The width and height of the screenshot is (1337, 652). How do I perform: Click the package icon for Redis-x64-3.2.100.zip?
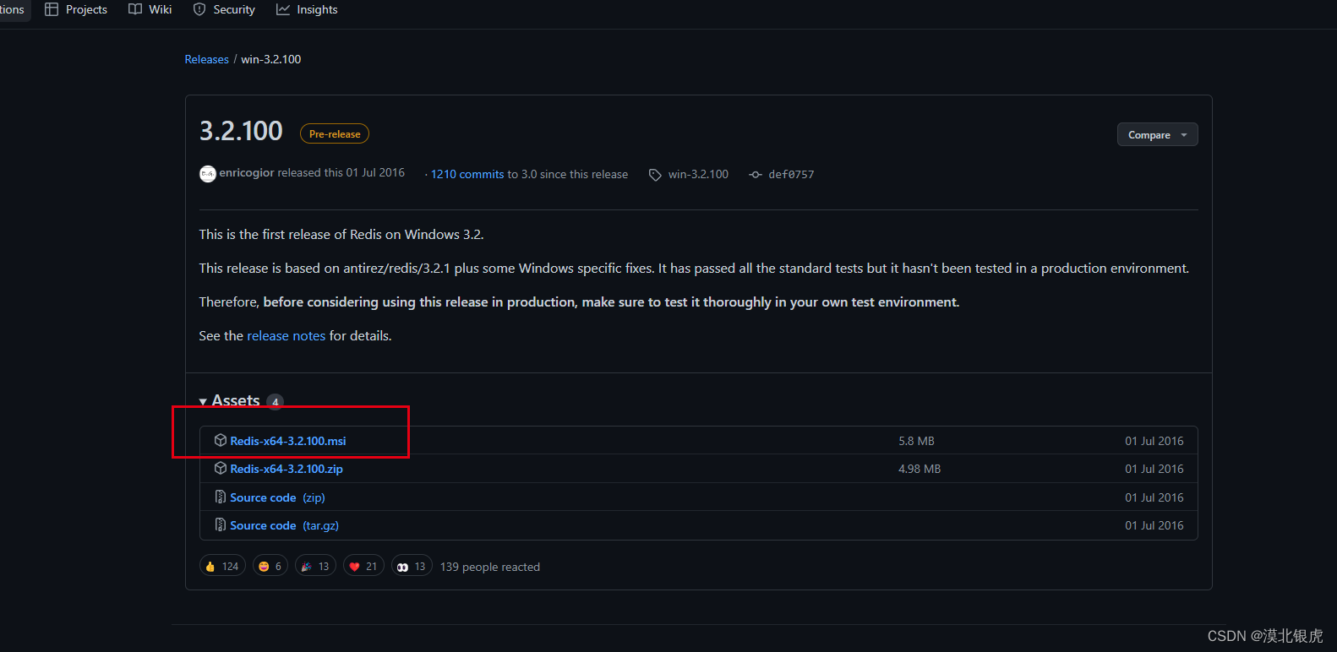pos(221,468)
